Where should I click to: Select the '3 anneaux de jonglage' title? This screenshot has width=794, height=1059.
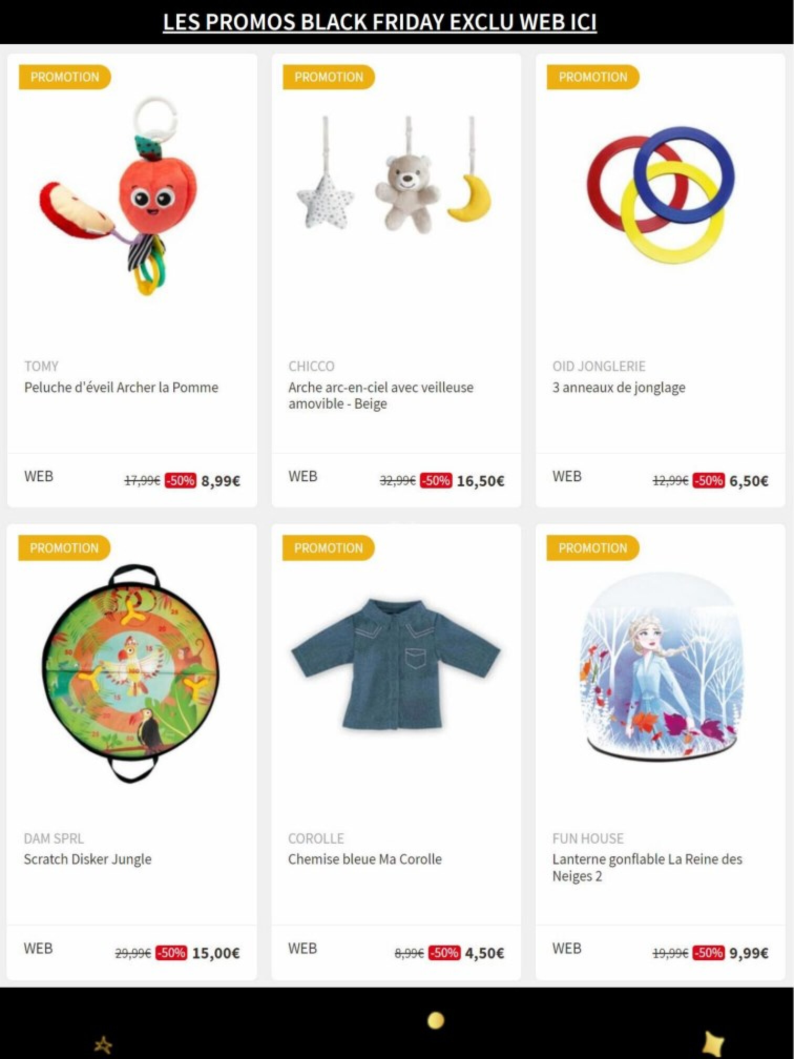[619, 388]
